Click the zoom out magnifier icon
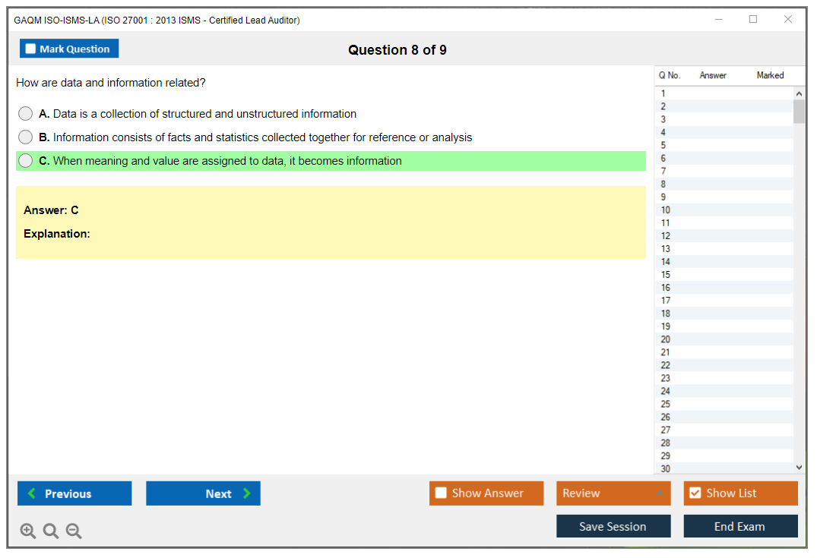Viewport: 817px width, 558px height. tap(74, 531)
